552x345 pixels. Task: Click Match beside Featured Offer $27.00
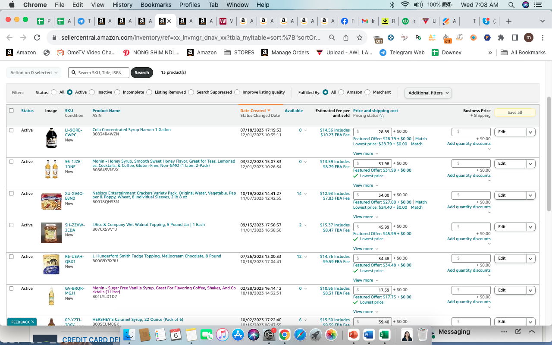(421, 202)
